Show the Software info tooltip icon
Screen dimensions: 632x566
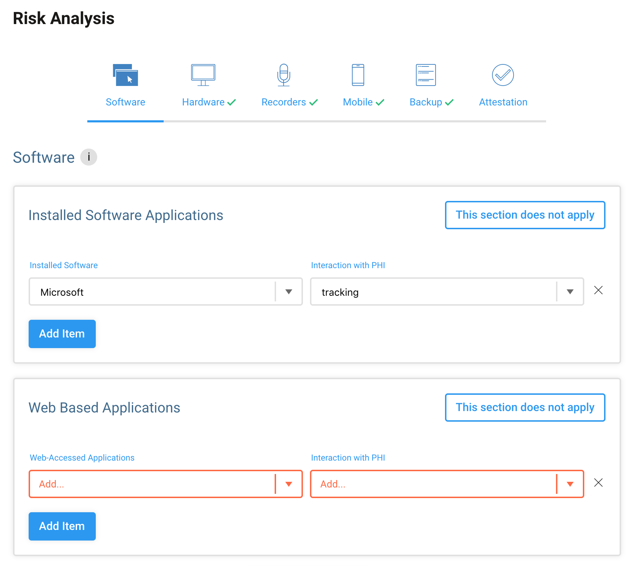click(x=89, y=157)
